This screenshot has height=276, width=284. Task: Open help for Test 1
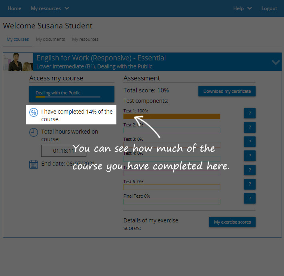pos(250,113)
